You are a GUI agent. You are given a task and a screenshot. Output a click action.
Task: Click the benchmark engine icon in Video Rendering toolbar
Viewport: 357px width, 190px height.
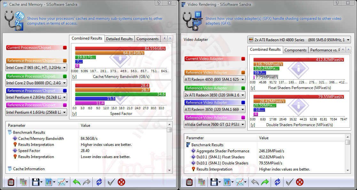(x=190, y=182)
